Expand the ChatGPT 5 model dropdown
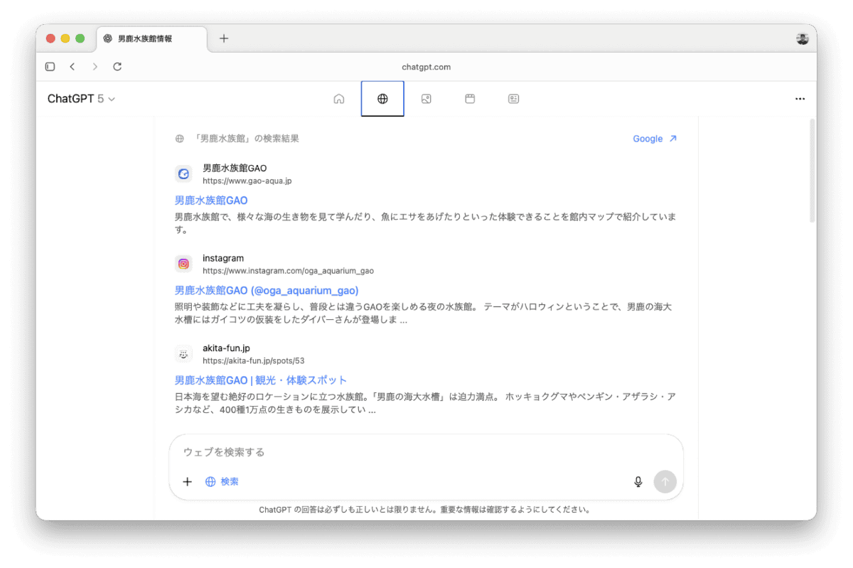The width and height of the screenshot is (853, 568). tap(81, 99)
